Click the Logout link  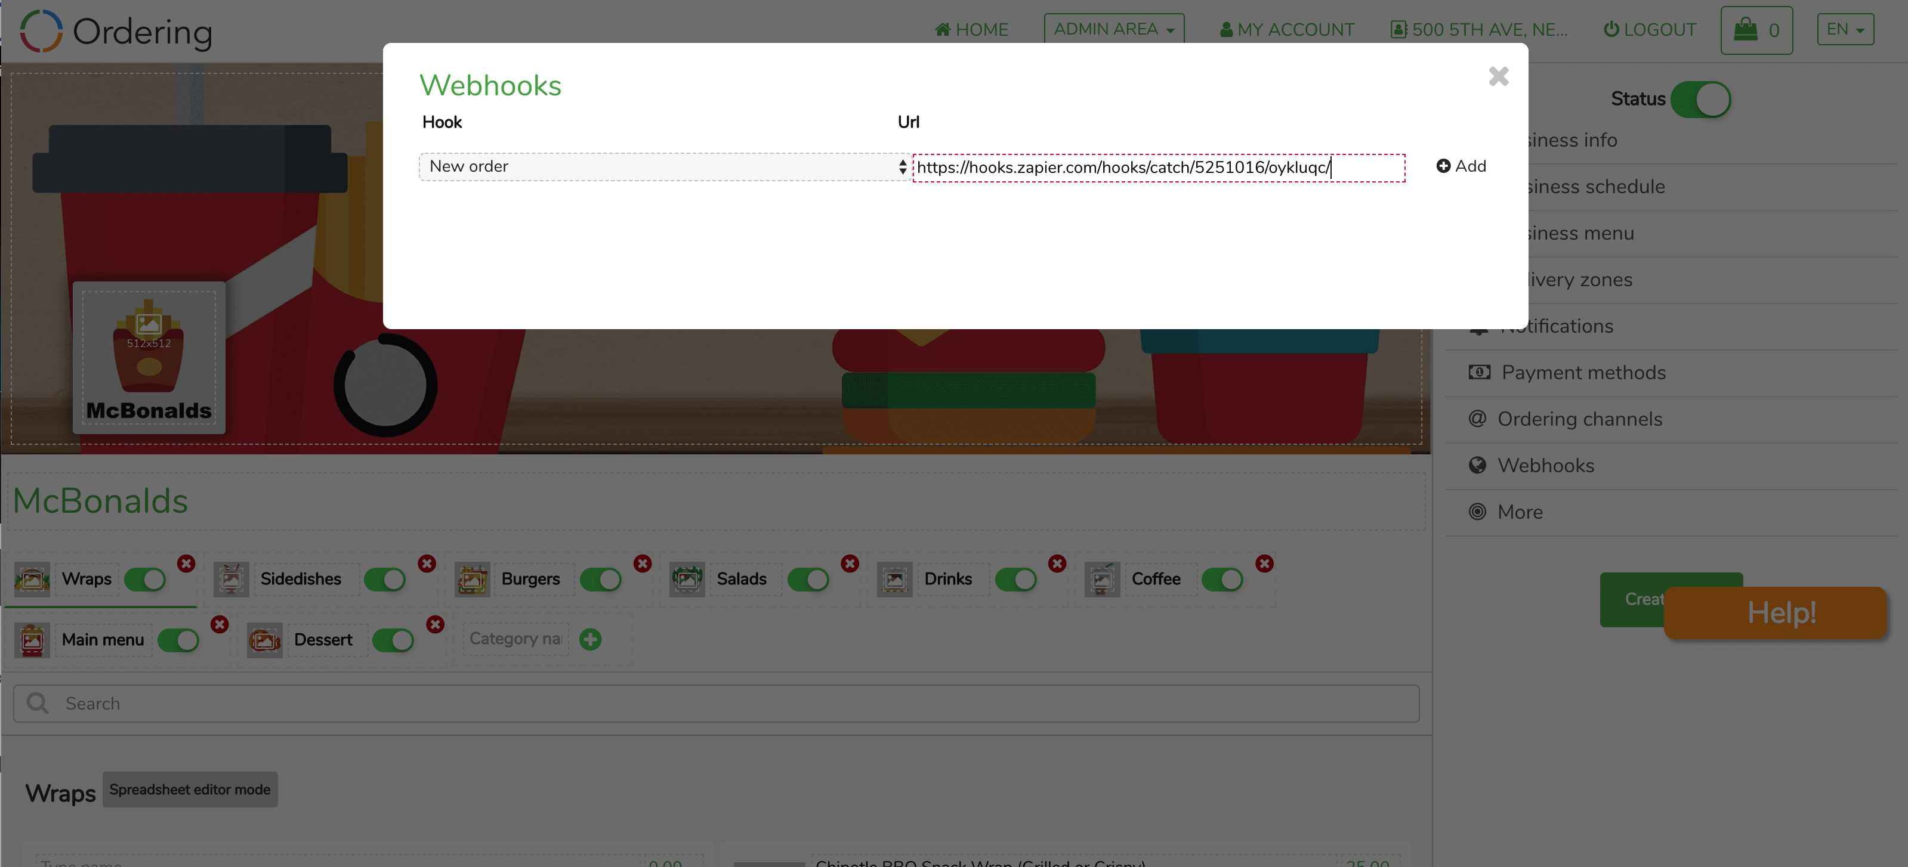(x=1650, y=30)
